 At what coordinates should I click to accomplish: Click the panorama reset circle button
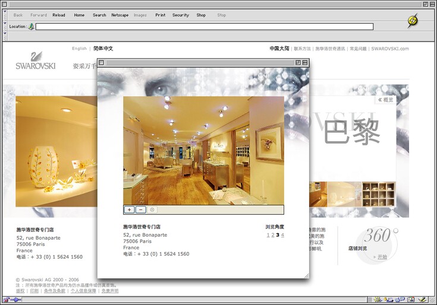(x=152, y=209)
